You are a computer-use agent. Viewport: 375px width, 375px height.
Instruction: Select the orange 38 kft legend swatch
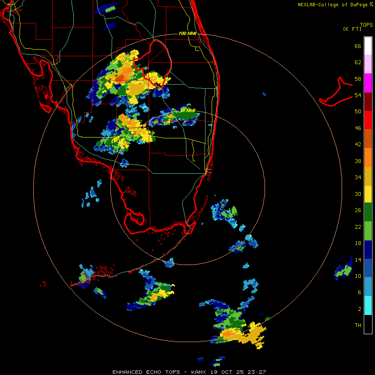click(x=368, y=157)
